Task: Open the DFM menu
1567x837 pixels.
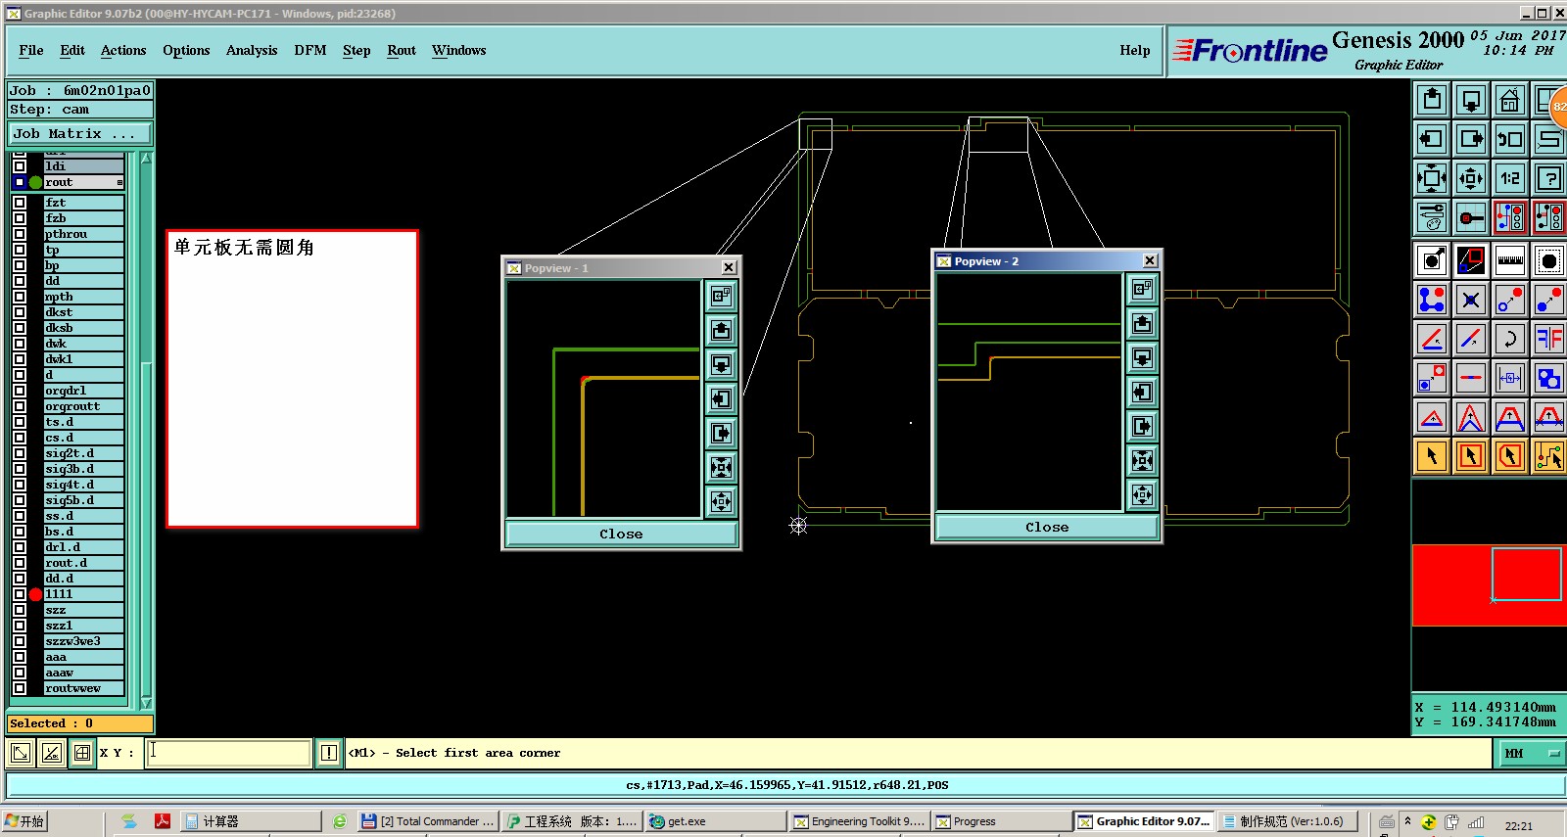Action: (x=310, y=50)
